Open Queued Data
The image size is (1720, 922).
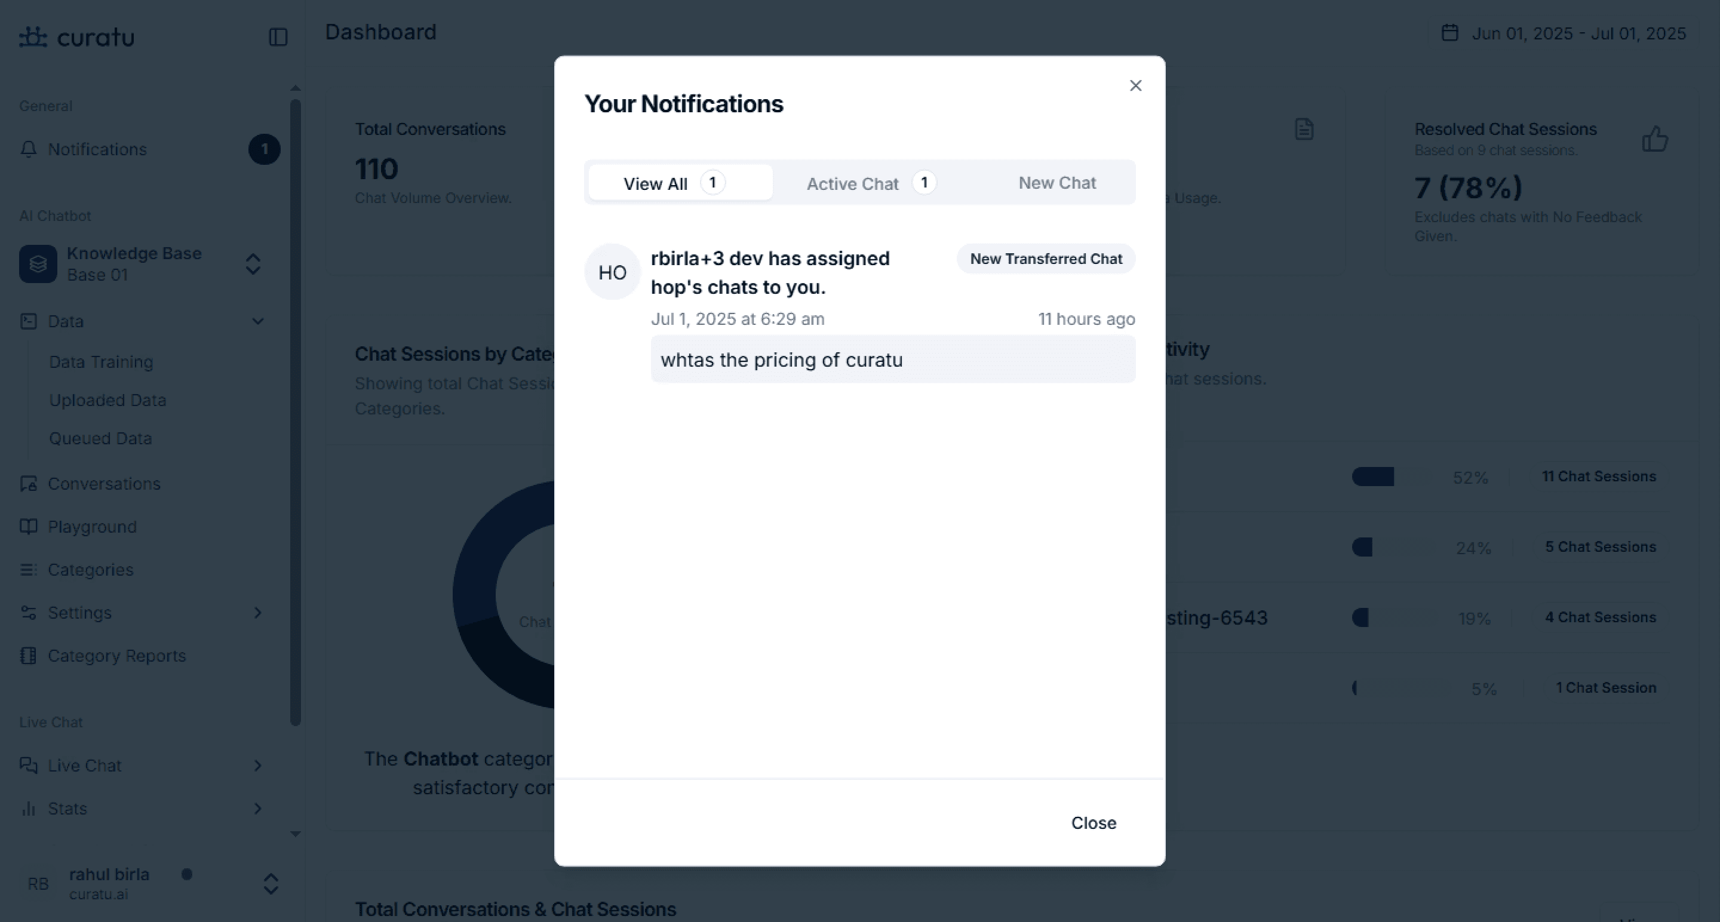click(x=101, y=438)
